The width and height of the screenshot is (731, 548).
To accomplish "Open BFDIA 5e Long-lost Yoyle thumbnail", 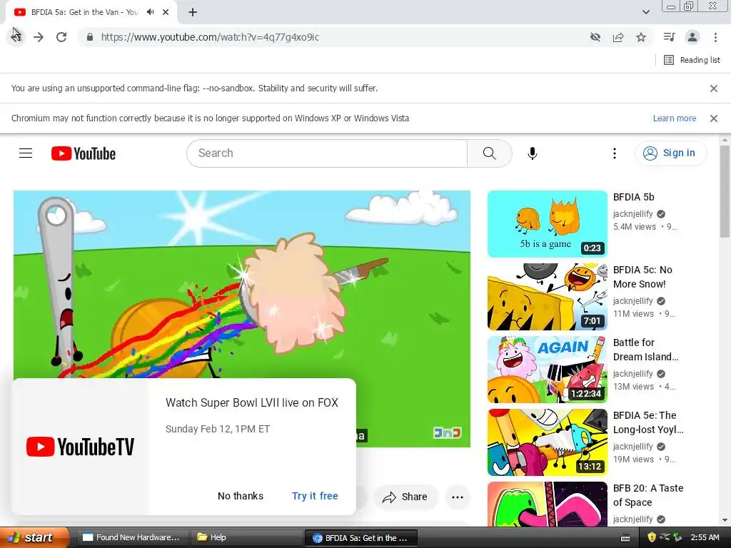I will [548, 442].
